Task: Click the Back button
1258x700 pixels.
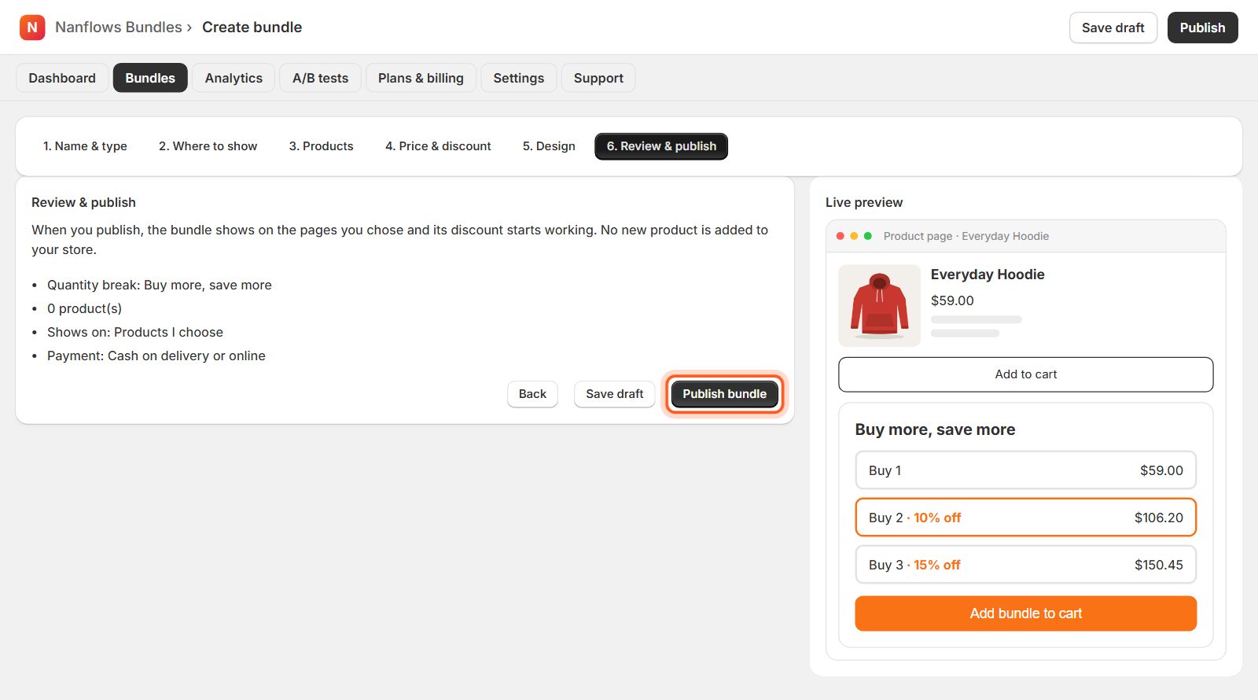Action: click(532, 394)
